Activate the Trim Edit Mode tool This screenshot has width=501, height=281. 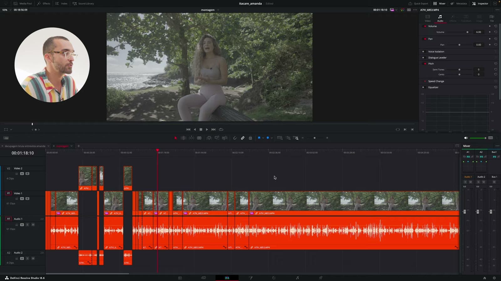183,138
